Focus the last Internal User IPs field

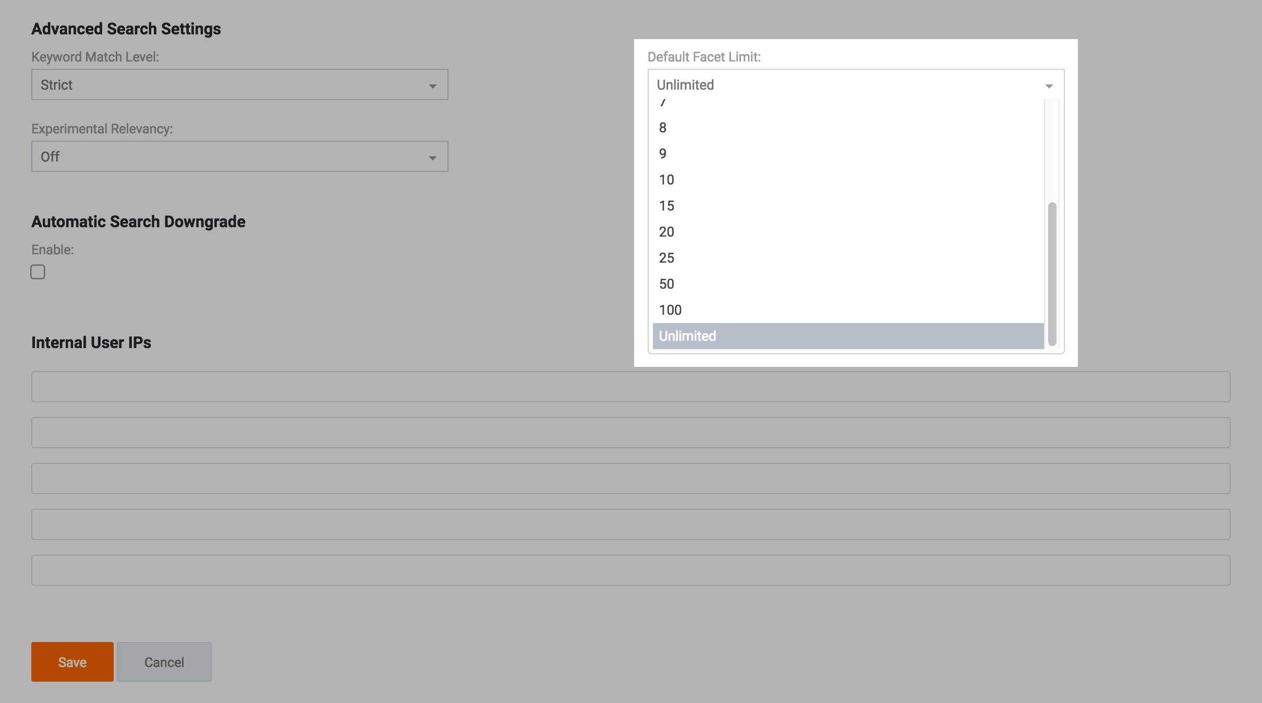pos(630,570)
